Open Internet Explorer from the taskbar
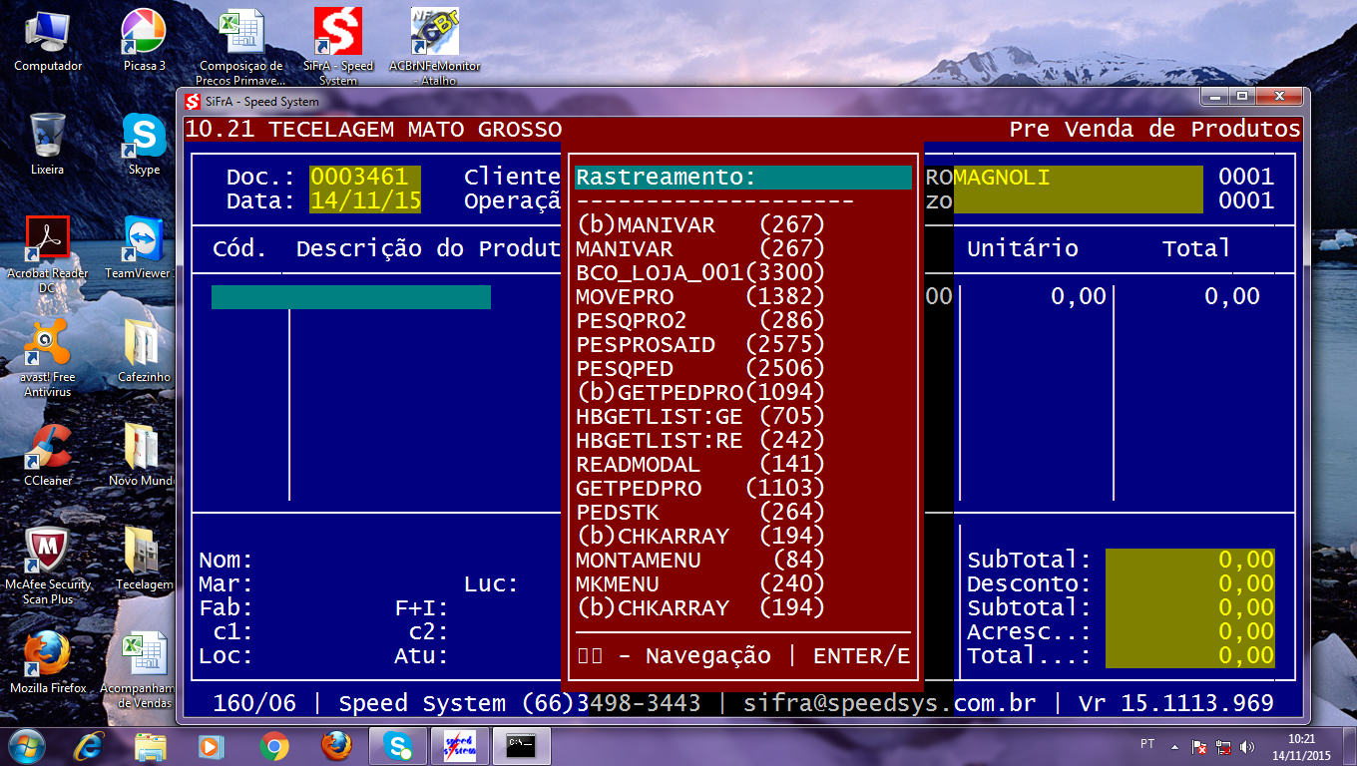Image resolution: width=1357 pixels, height=766 pixels. click(x=90, y=746)
